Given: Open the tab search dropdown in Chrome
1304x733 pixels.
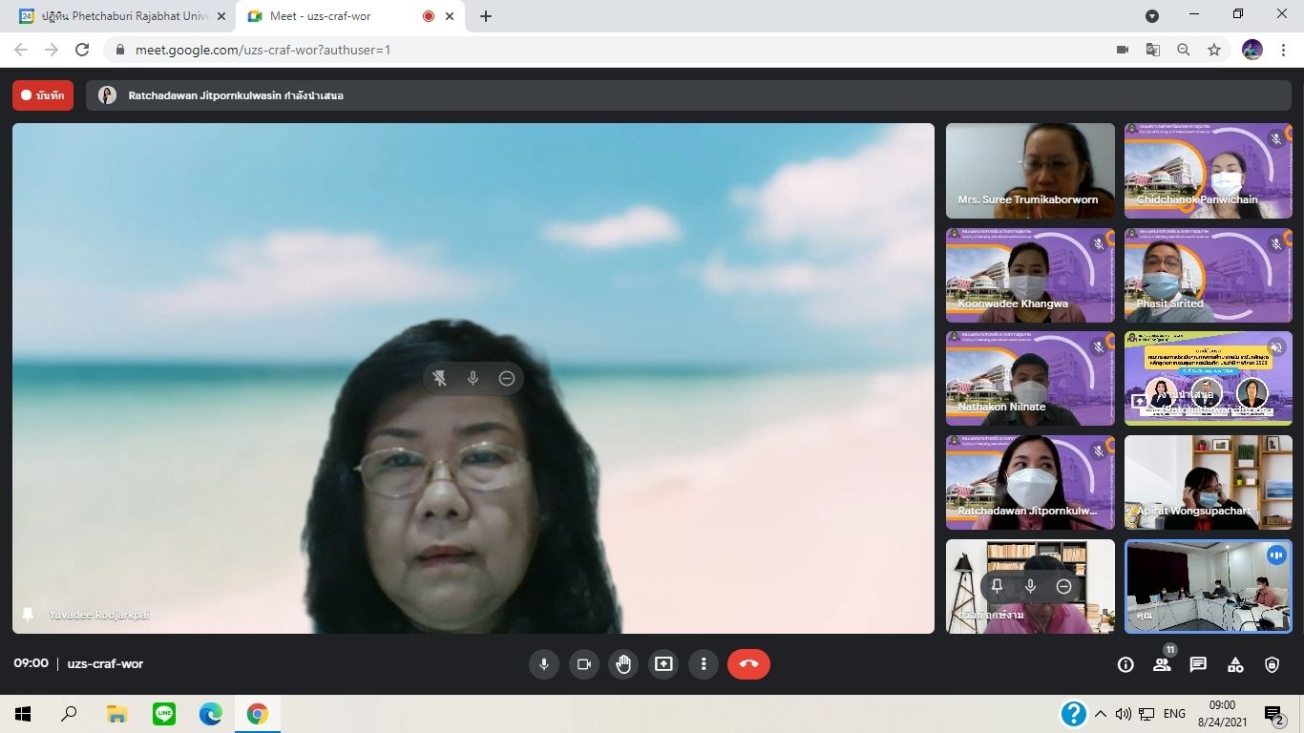Looking at the screenshot, I should pos(1152,16).
